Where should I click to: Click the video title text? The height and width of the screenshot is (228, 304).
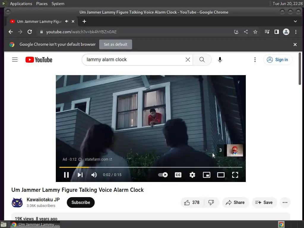77,190
